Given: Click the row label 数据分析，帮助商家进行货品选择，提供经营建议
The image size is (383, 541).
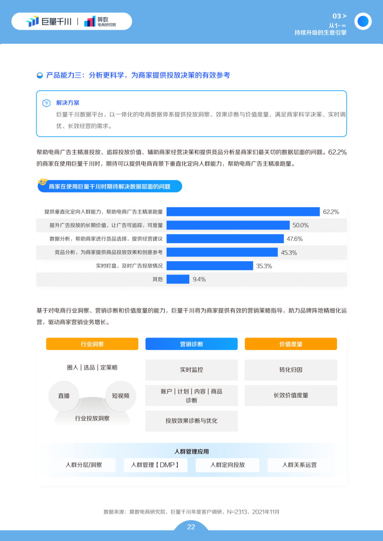Looking at the screenshot, I should coord(106,239).
